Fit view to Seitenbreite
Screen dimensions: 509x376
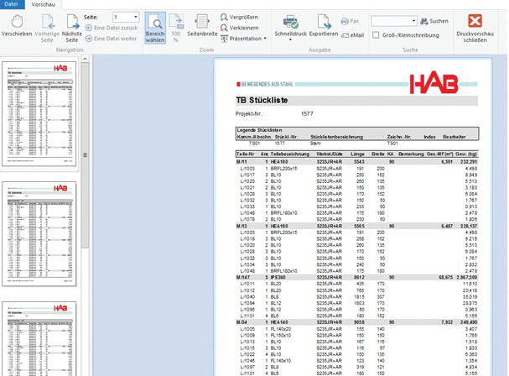[x=202, y=25]
